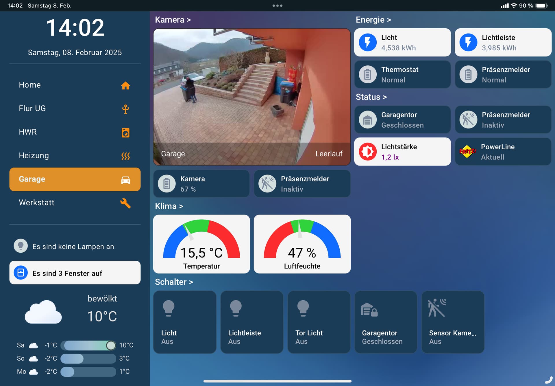The height and width of the screenshot is (386, 555).
Task: Click the heat waves icon next to Heizung
Action: tap(125, 156)
